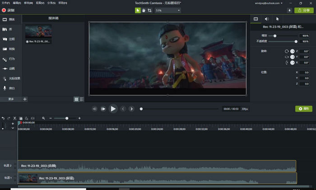Viewport: 316px width, 190px height.
Task: Open the Library tab in sidebar
Action: (11, 29)
